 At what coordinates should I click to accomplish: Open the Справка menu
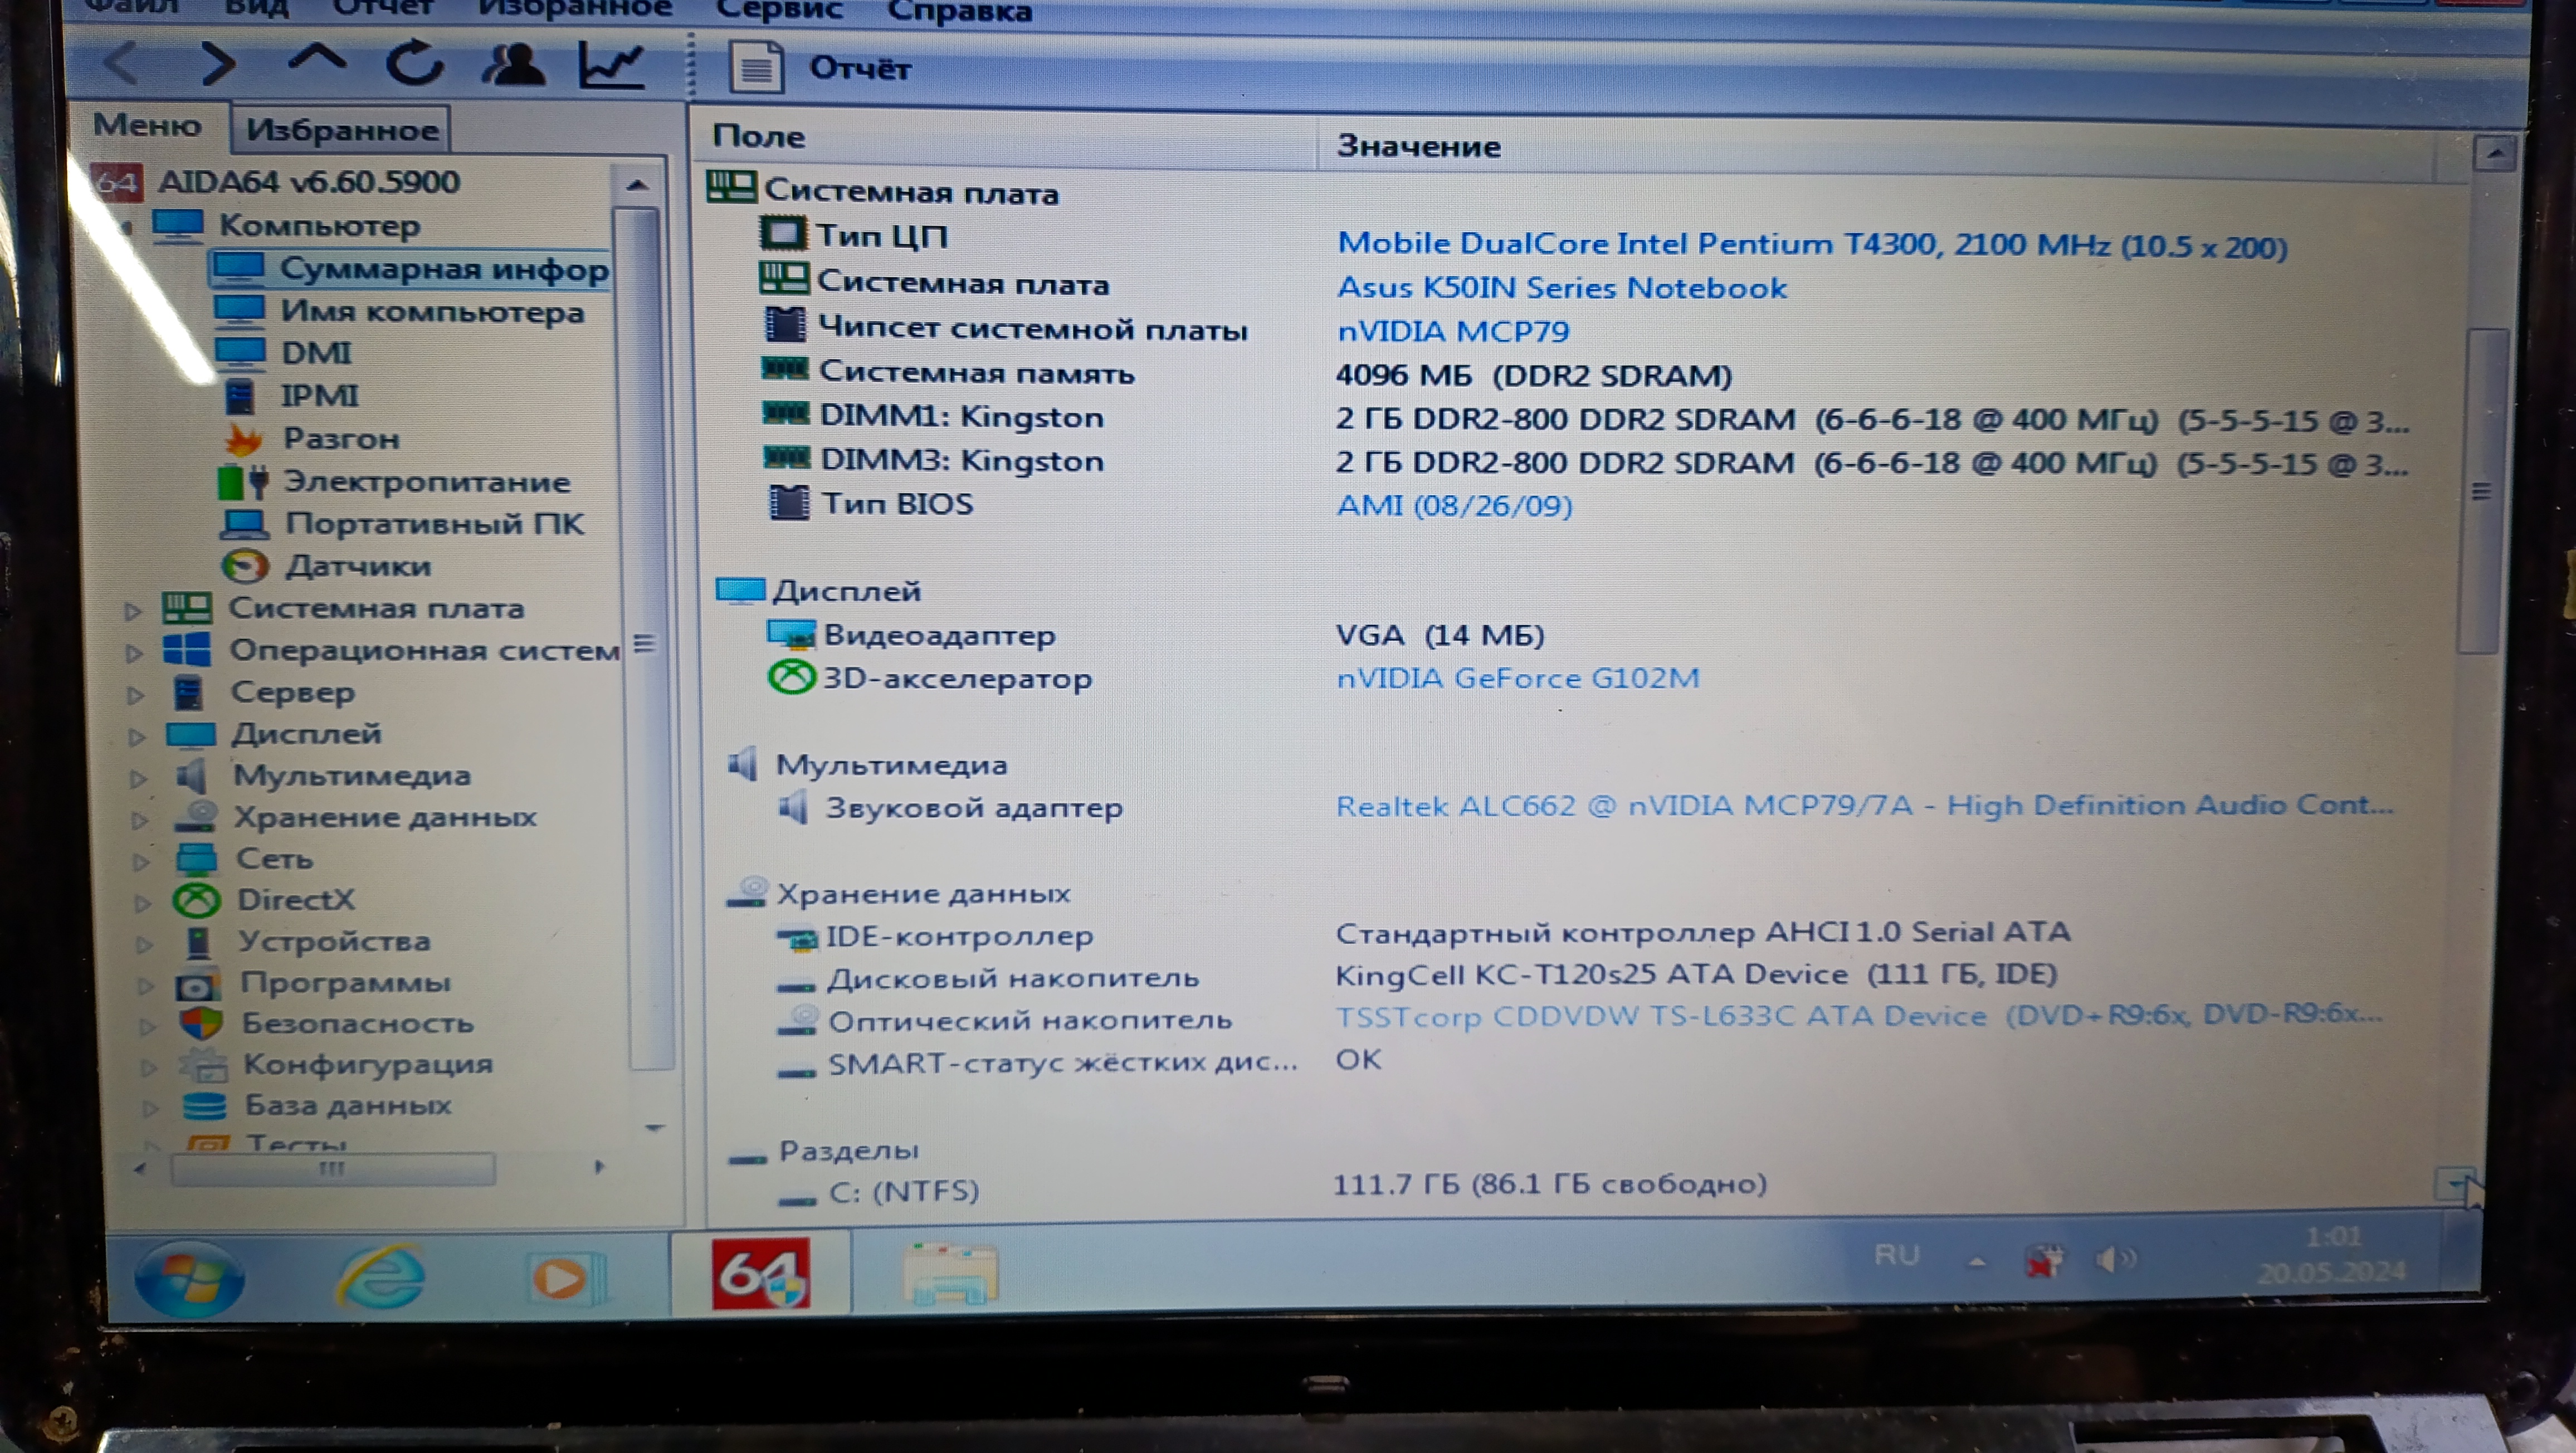[959, 11]
